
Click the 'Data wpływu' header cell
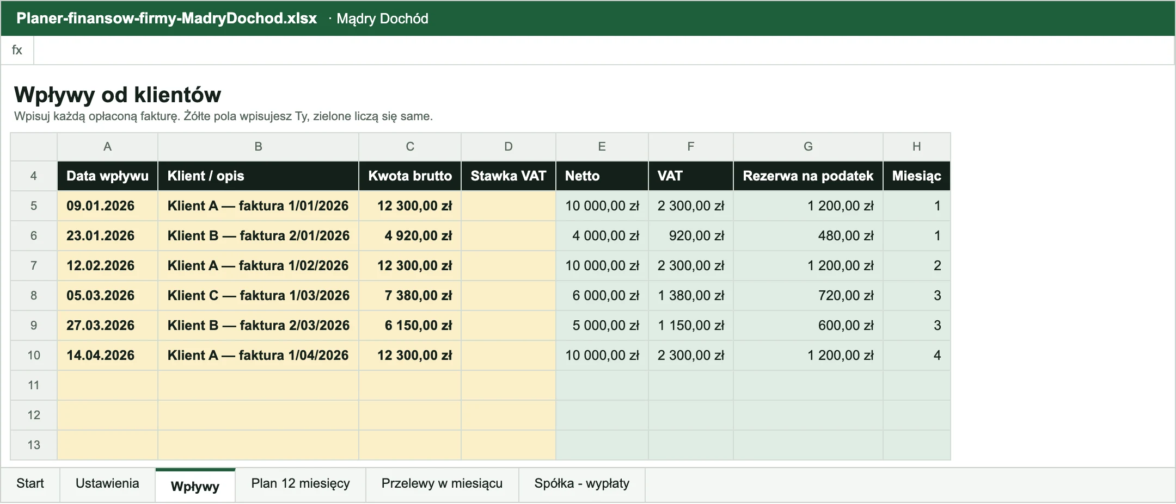click(x=107, y=176)
